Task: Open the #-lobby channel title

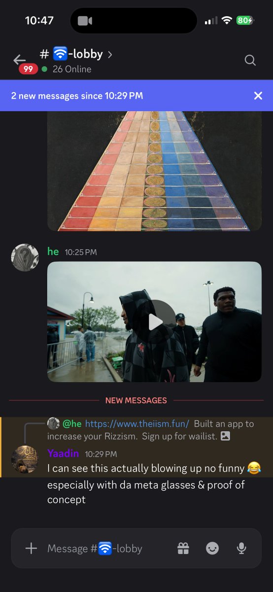Action: (x=71, y=54)
